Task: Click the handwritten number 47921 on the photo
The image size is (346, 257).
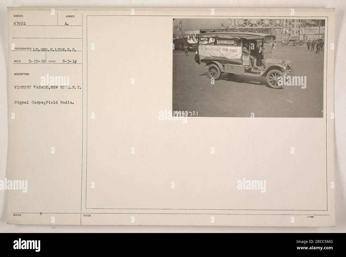Action: (x=190, y=113)
